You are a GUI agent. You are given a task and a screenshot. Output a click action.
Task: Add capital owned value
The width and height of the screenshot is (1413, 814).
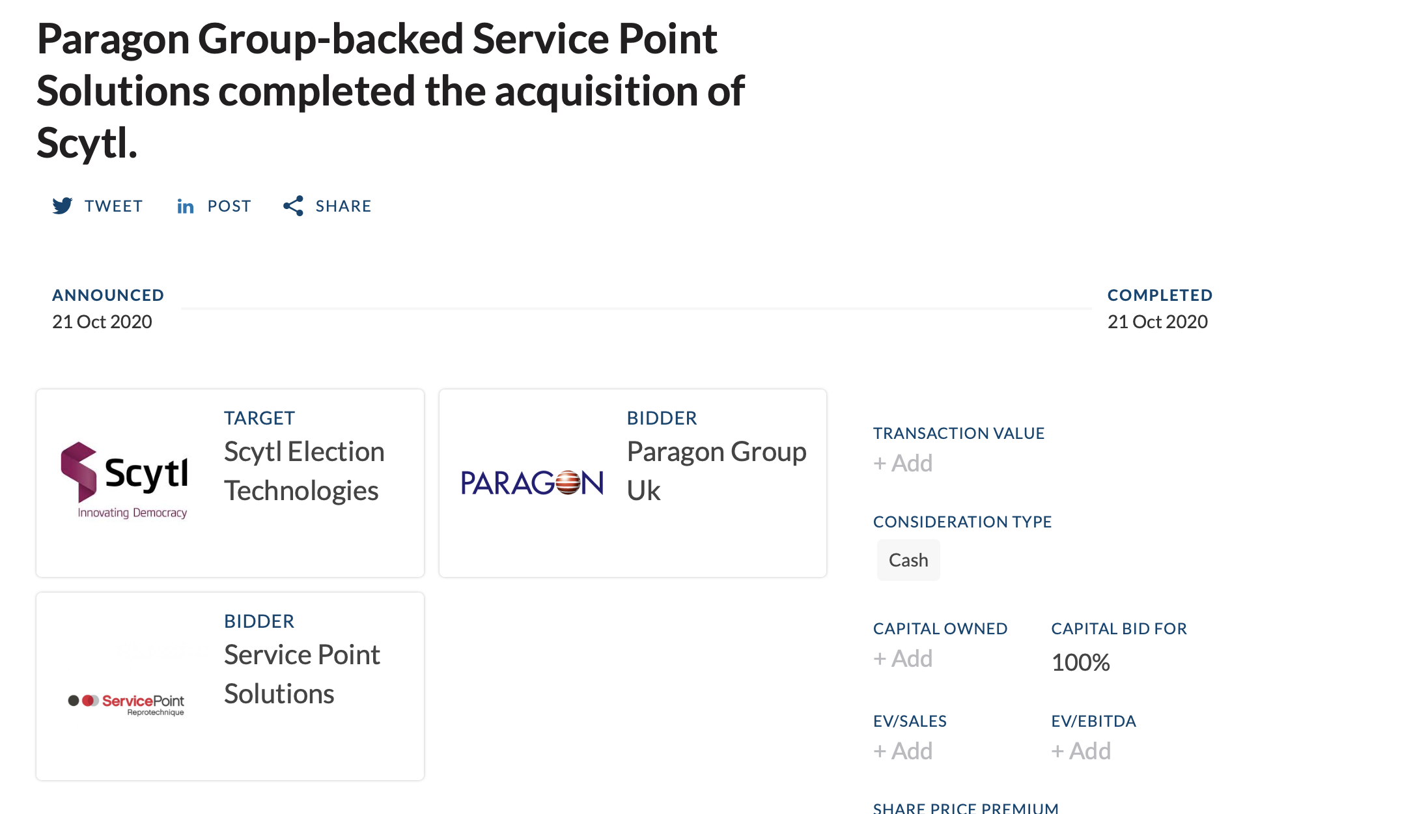903,658
